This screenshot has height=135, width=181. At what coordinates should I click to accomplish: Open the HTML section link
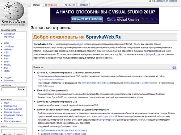(x=7, y=43)
